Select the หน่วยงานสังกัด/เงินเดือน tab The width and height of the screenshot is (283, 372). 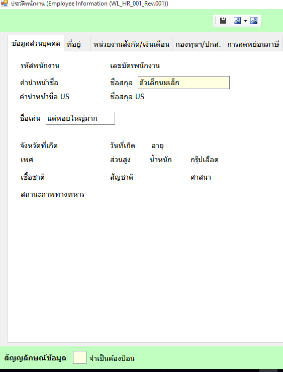(x=131, y=44)
